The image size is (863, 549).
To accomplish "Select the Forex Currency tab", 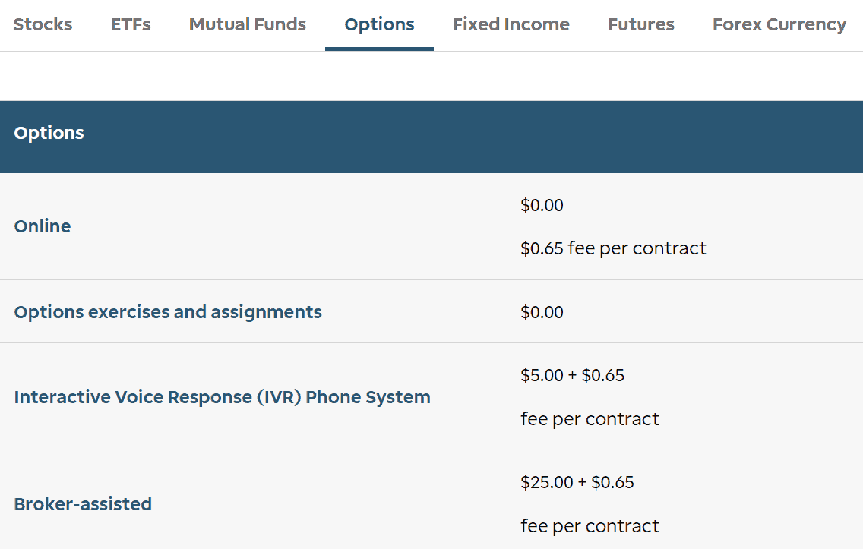I will 779,24.
